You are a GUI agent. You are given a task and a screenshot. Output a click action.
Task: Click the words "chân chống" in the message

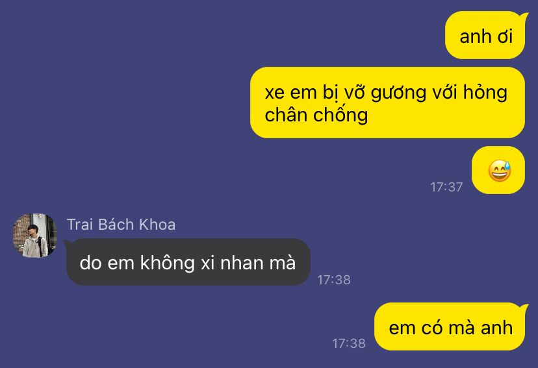tap(316, 115)
